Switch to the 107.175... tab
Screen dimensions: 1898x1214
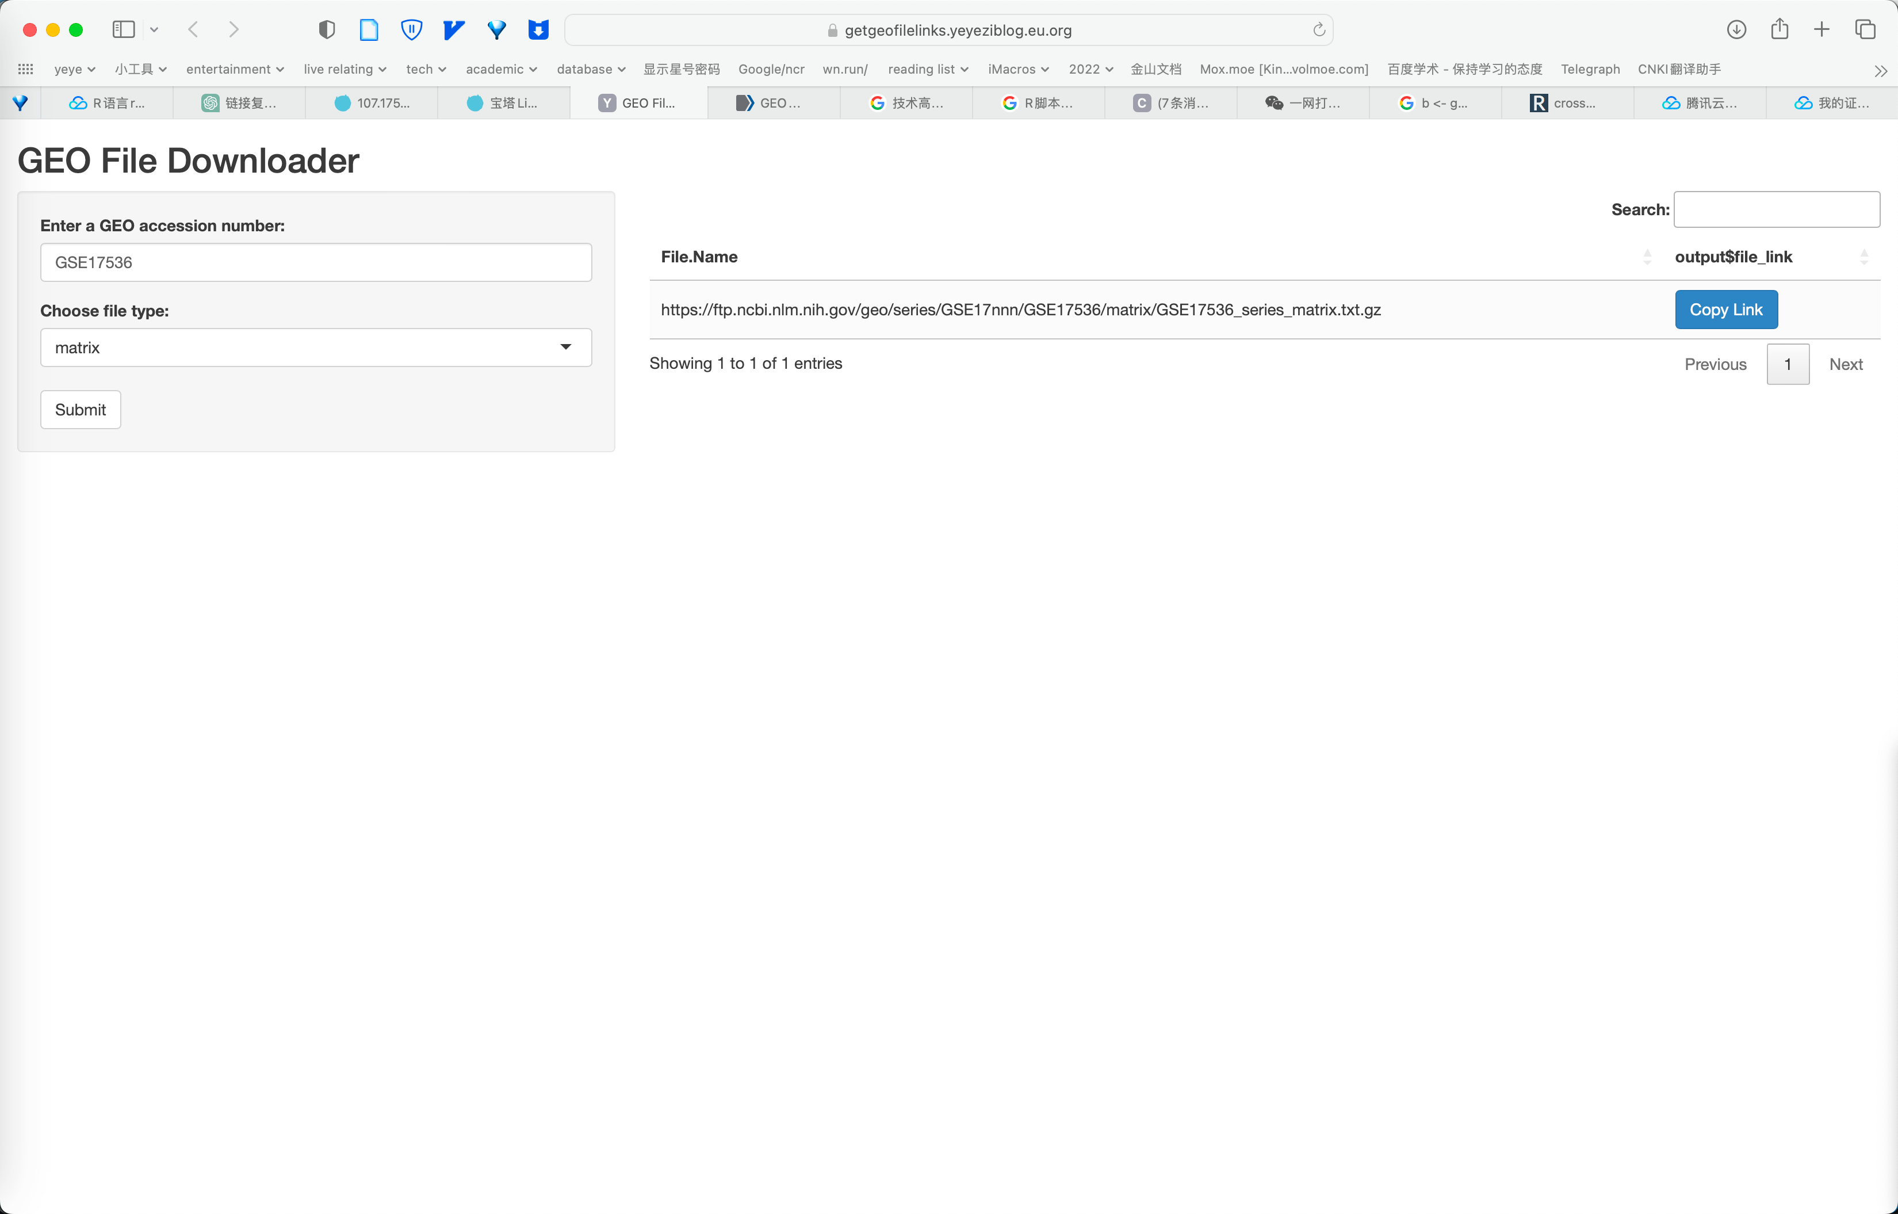pos(372,103)
